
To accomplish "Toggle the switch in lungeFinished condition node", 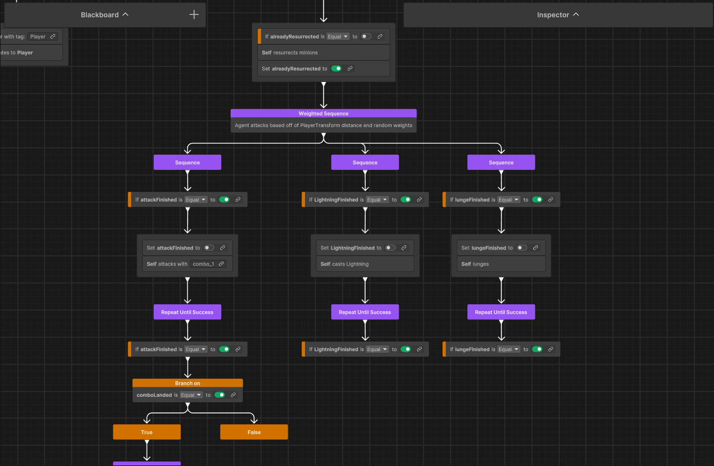I will click(x=538, y=199).
